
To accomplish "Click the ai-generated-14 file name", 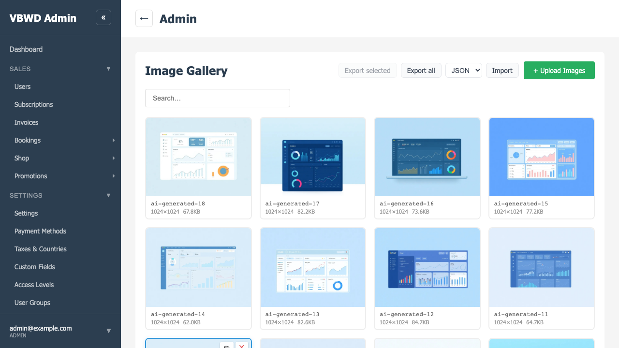I will point(178,314).
